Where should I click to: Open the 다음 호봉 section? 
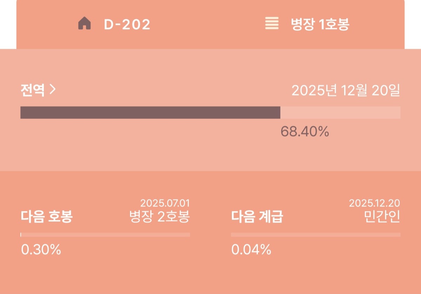[47, 217]
